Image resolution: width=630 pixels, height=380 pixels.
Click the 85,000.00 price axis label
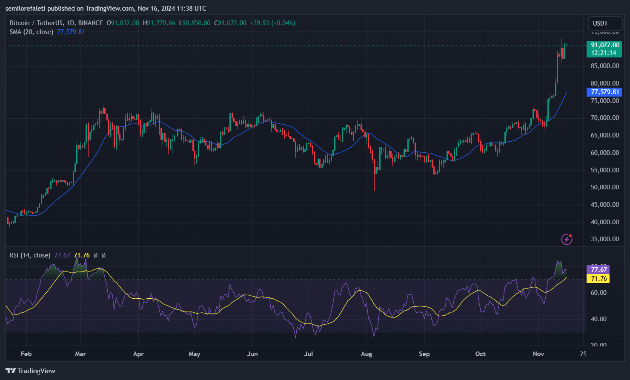point(605,66)
